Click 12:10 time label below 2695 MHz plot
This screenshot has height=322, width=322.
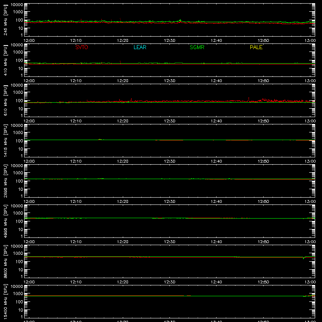coord(76,202)
